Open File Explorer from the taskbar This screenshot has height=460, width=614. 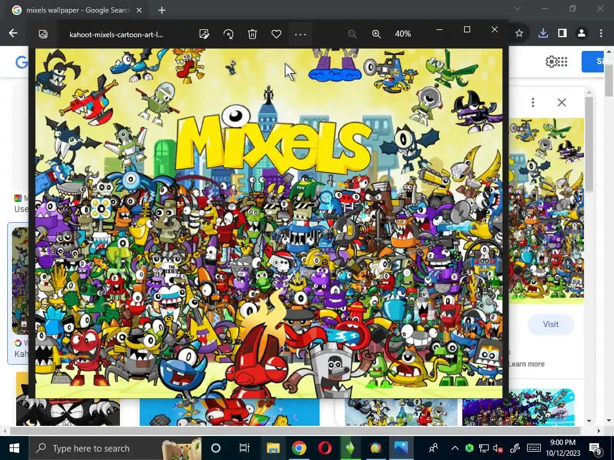click(273, 448)
